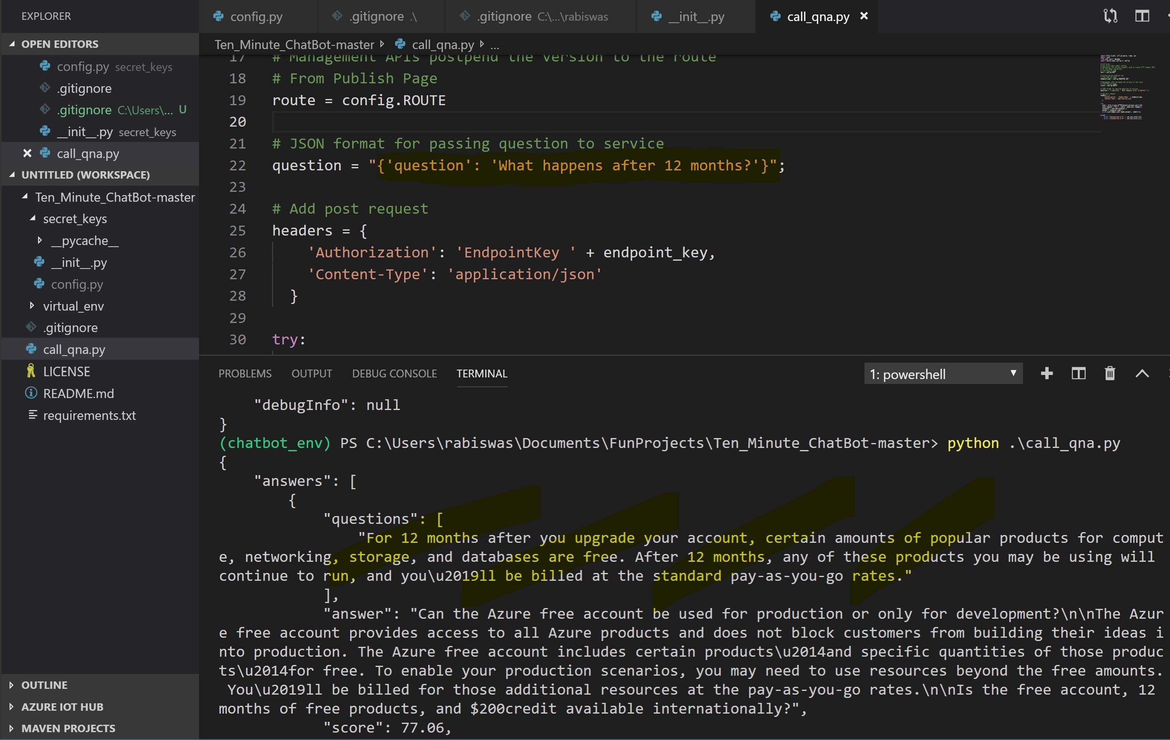Click the "score": 77.06 terminal line
This screenshot has height=740, width=1170.
coord(387,727)
